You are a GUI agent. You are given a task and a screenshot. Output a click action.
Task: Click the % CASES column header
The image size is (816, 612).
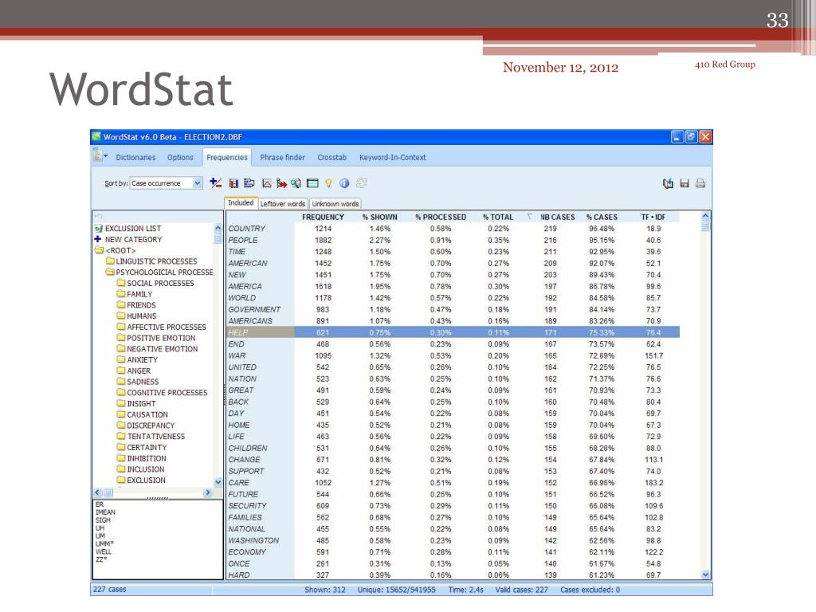tap(602, 217)
